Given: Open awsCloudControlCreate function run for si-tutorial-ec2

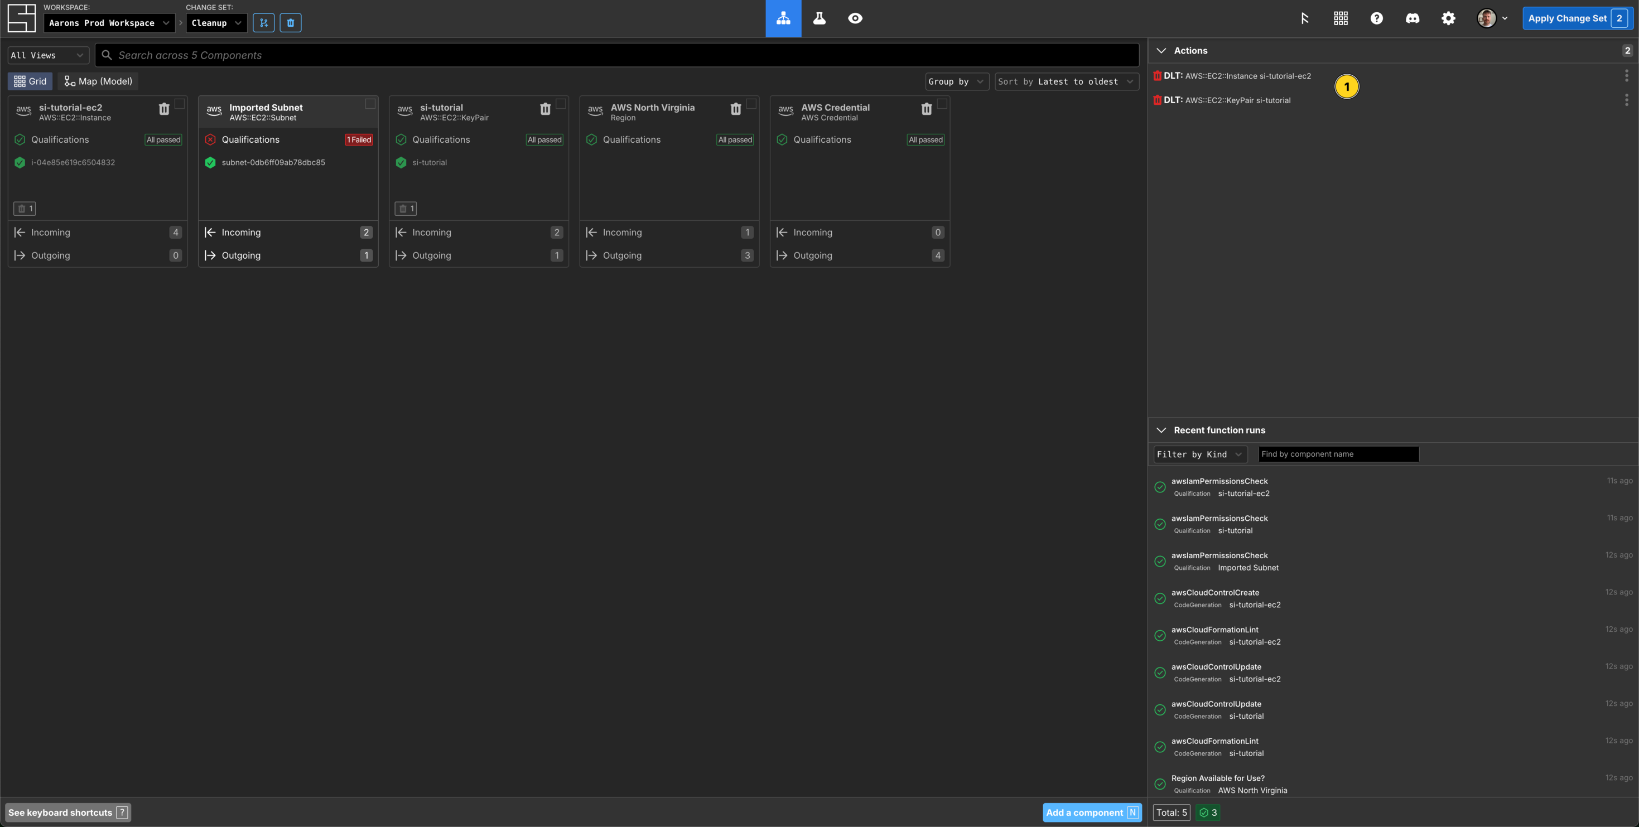Looking at the screenshot, I should pyautogui.click(x=1394, y=598).
